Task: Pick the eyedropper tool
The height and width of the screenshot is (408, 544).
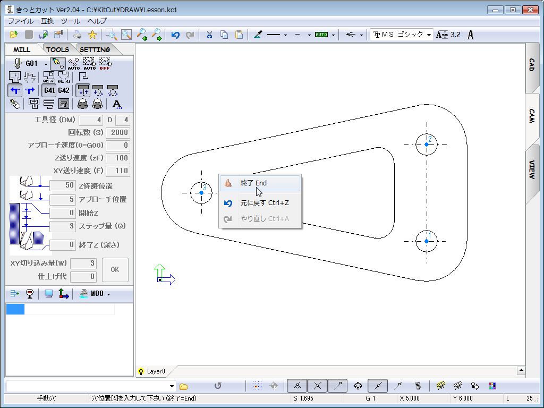Action: click(x=258, y=35)
